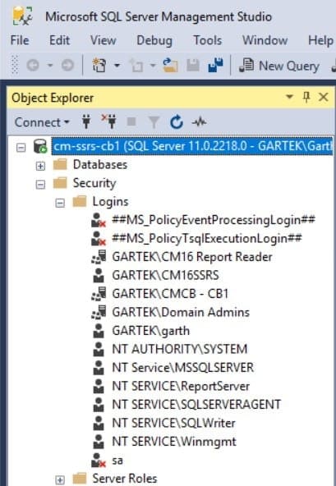This screenshot has width=336, height=486.
Task: Collapse the cm-ssrs-cb1 server node
Action: pos(21,147)
